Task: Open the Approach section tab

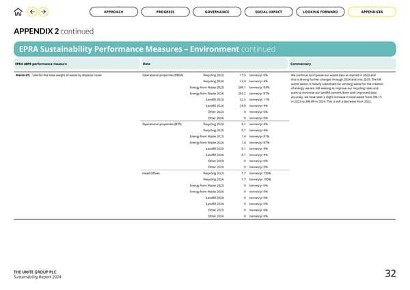Action: 113,12
